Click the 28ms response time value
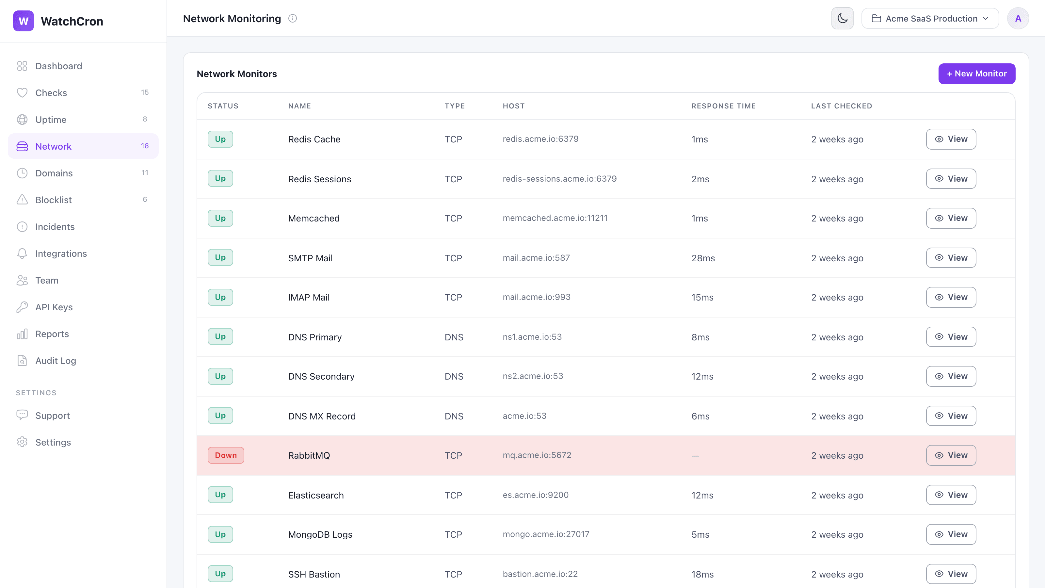 pos(703,258)
